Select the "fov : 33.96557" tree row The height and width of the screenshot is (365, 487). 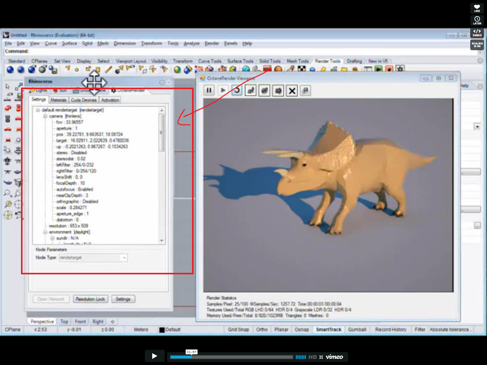coord(70,122)
